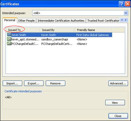Click the Remove button
The width and height of the screenshot is (131, 121).
(x=56, y=83)
